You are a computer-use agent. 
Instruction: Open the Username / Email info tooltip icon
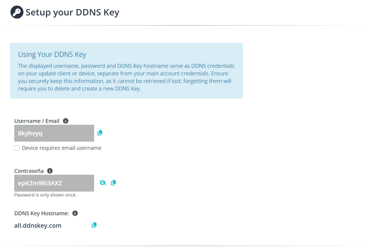pyautogui.click(x=65, y=121)
